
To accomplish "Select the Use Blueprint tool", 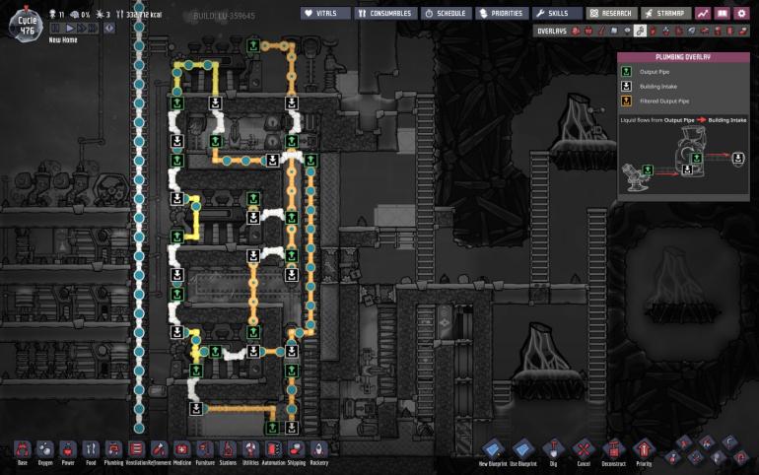I will pyautogui.click(x=523, y=453).
